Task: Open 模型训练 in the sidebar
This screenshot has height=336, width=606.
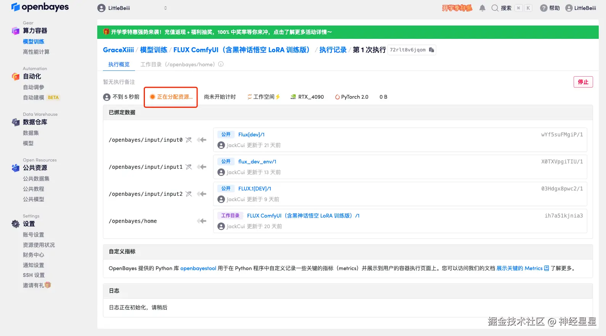Action: coord(34,42)
